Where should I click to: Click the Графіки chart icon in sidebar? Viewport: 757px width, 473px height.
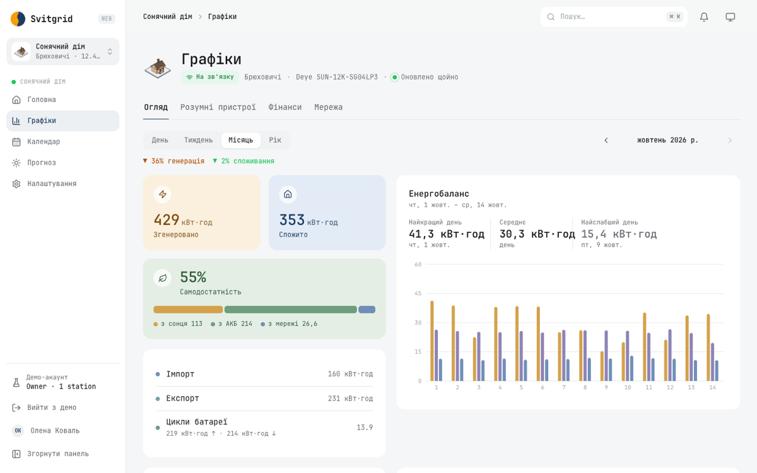[x=16, y=120]
